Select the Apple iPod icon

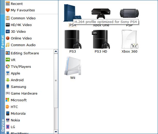8,73
